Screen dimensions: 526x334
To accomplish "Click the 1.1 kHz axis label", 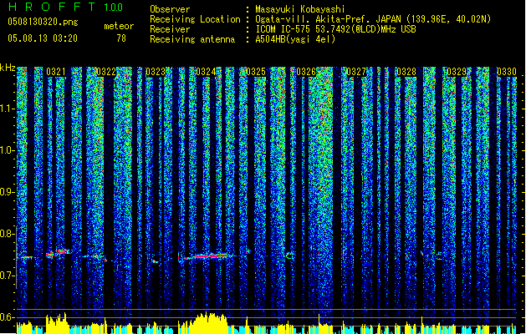I will [8, 109].
